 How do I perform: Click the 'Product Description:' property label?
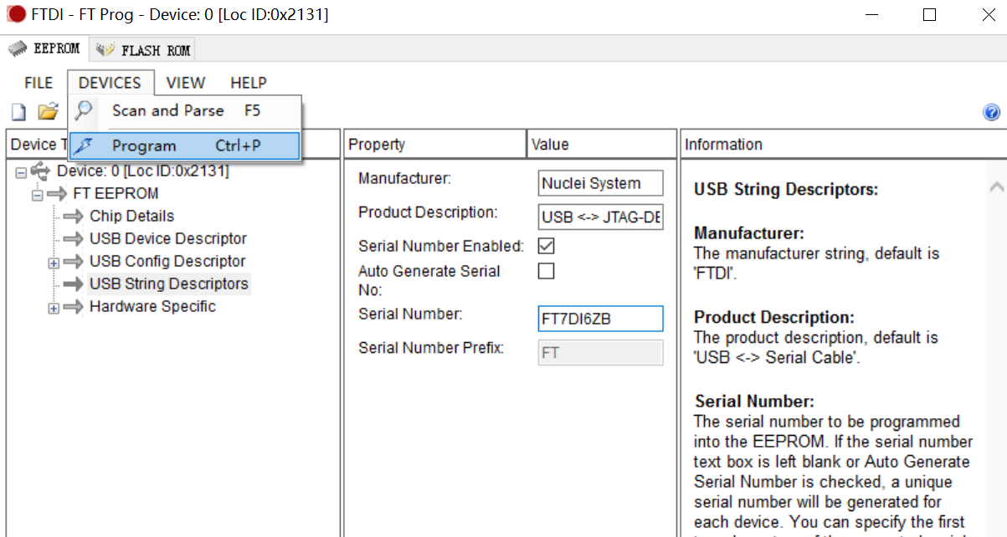pyautogui.click(x=428, y=212)
